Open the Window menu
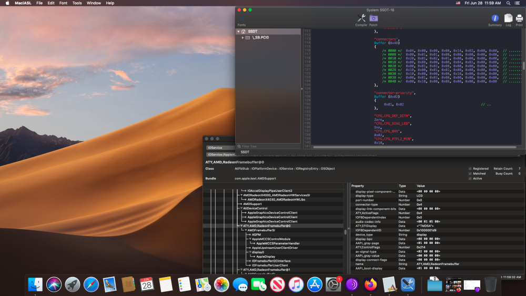 tap(94, 3)
